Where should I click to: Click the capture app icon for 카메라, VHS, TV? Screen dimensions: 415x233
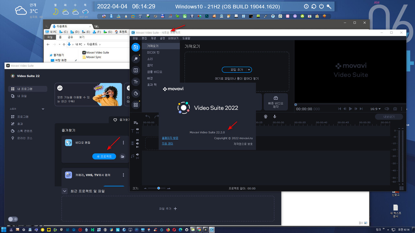68,175
